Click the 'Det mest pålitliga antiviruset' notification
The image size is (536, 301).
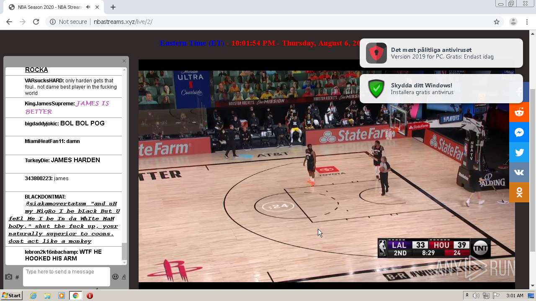(441, 53)
